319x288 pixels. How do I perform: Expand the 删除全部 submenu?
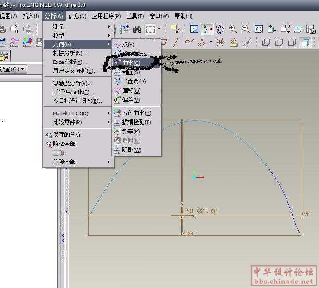click(x=78, y=162)
